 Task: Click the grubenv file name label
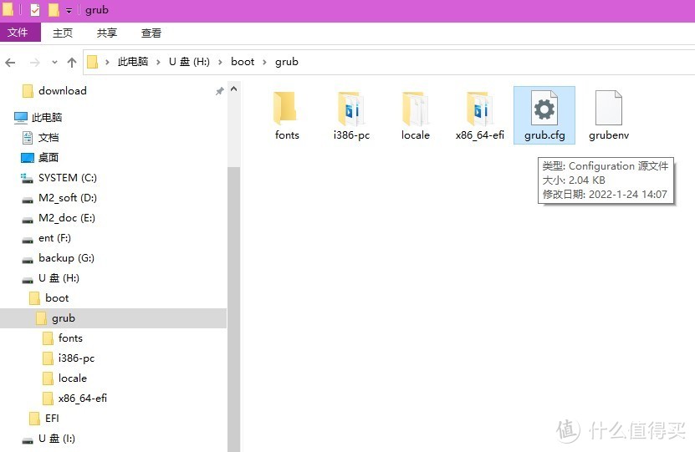pos(609,135)
